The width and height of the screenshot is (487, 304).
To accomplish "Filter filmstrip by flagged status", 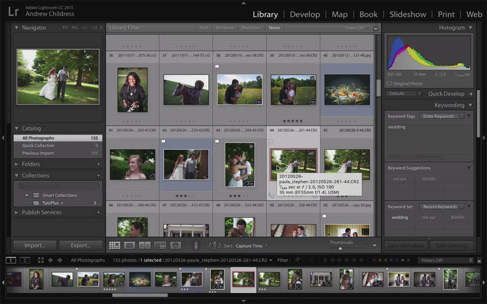I will tap(298, 260).
